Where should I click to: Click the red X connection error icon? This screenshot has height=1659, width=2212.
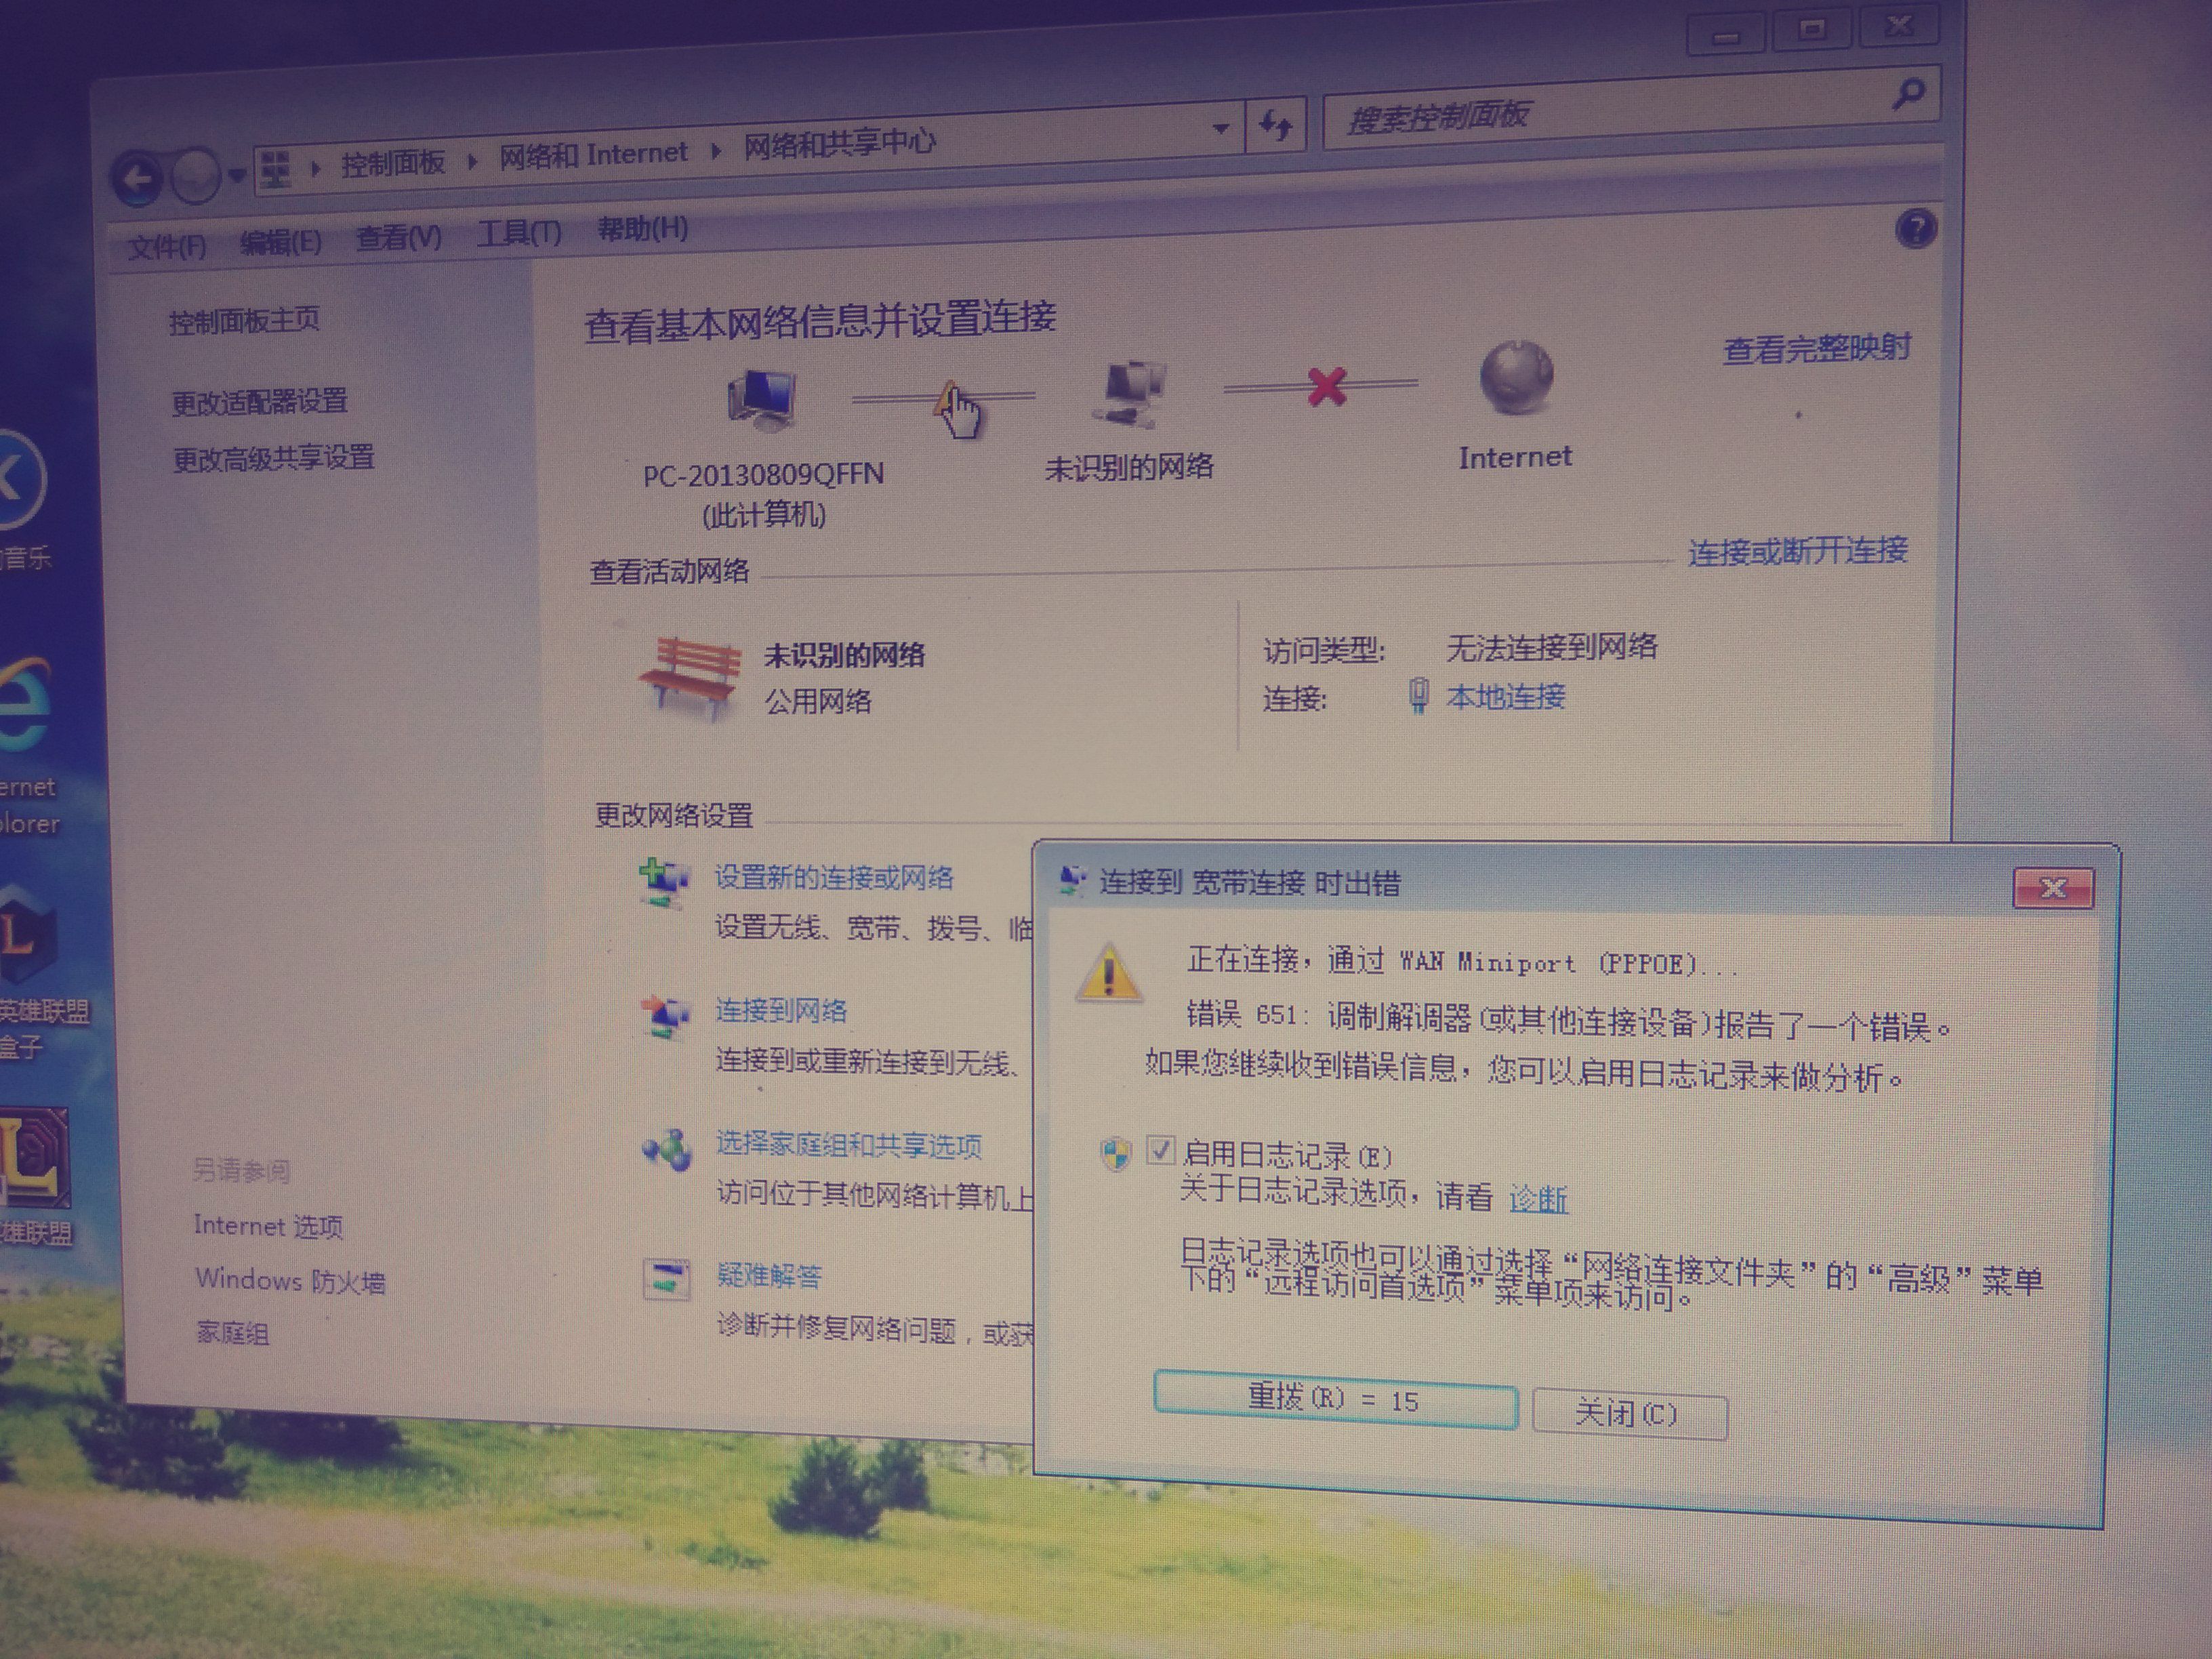pos(1327,386)
